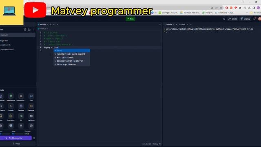
Task: Click the Invite button
Action: click(x=233, y=19)
